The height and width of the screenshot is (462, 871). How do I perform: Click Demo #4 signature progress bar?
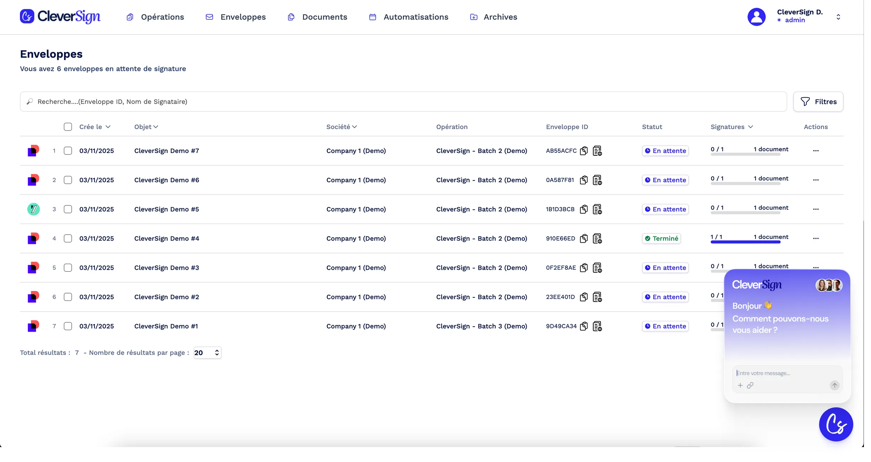tap(745, 242)
